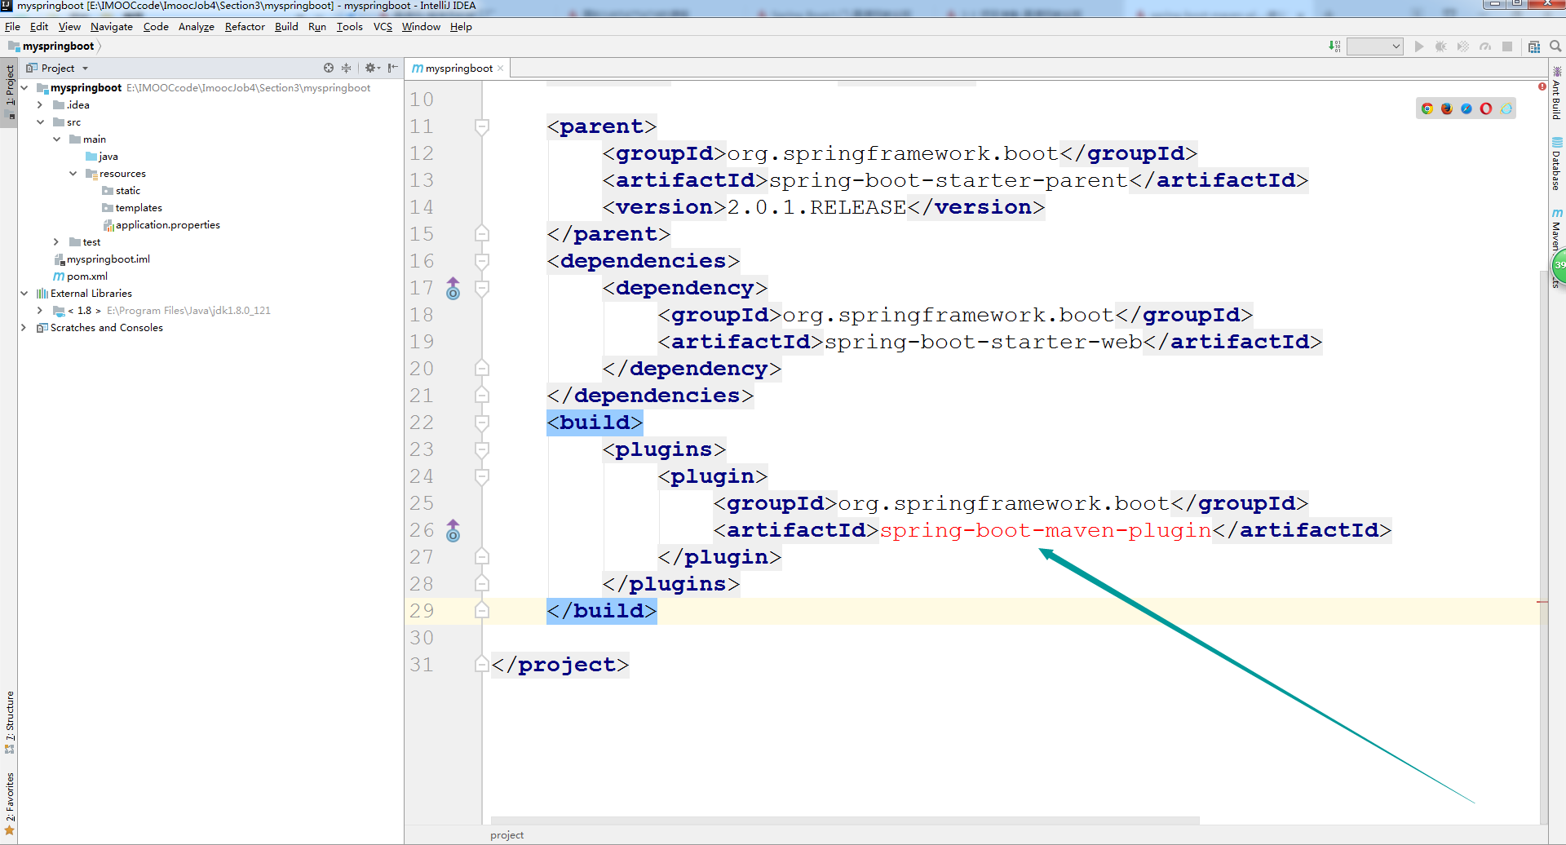This screenshot has height=845, width=1566.
Task: Open the Refactor menu
Action: 245,26
